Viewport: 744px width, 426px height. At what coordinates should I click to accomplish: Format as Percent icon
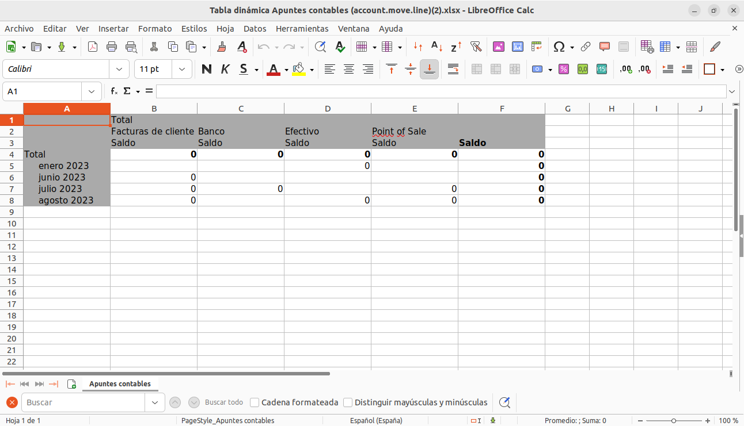tap(564, 69)
